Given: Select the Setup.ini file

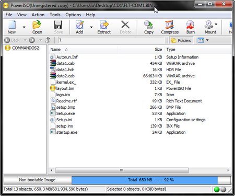Looking at the screenshot, I should tap(64, 120).
